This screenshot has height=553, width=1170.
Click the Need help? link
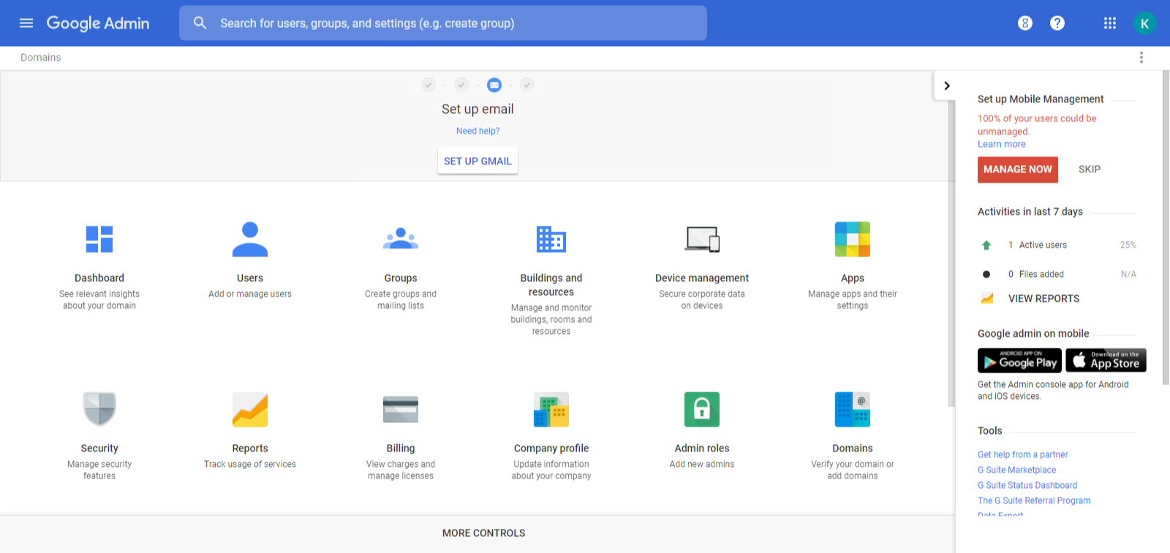[x=478, y=131]
